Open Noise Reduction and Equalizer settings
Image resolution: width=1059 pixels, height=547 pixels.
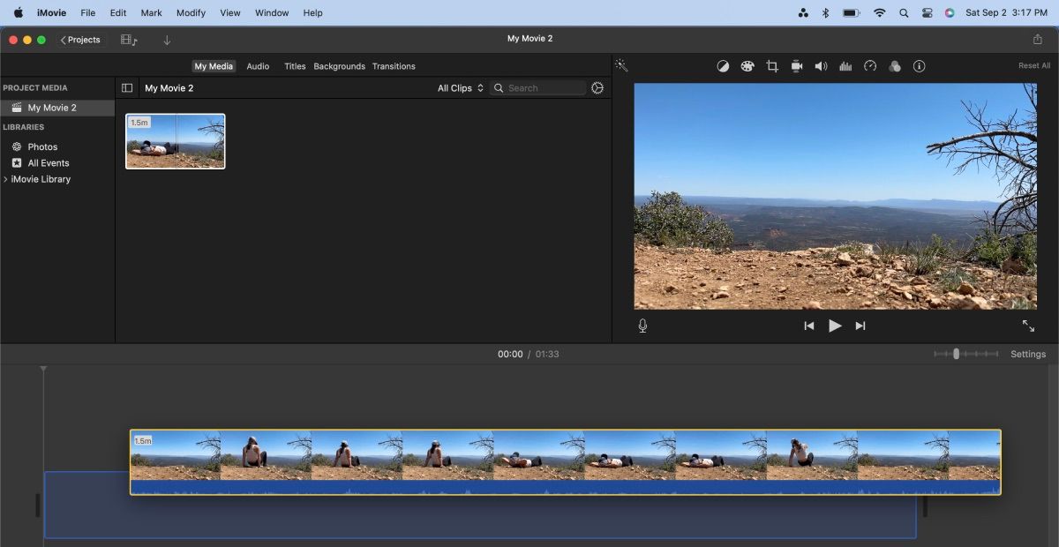(x=845, y=65)
